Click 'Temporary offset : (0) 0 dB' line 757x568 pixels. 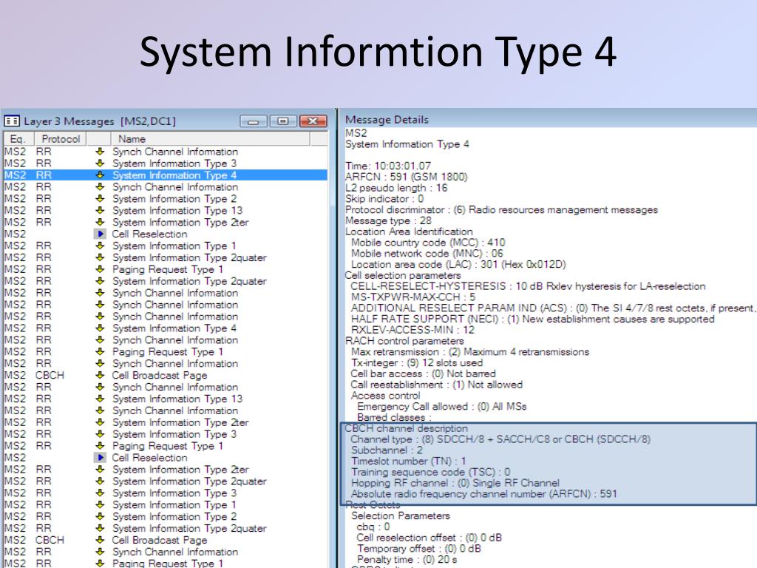tap(419, 549)
